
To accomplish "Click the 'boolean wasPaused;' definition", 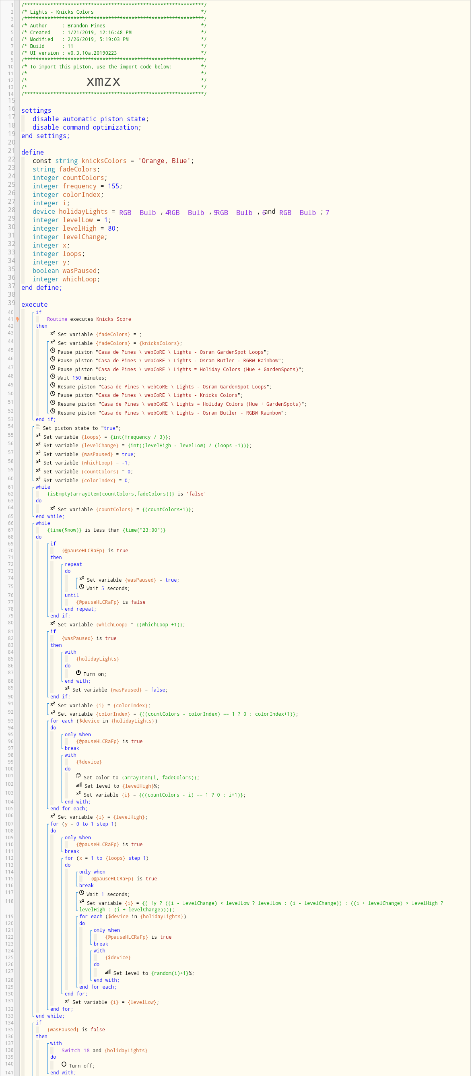I will [66, 271].
